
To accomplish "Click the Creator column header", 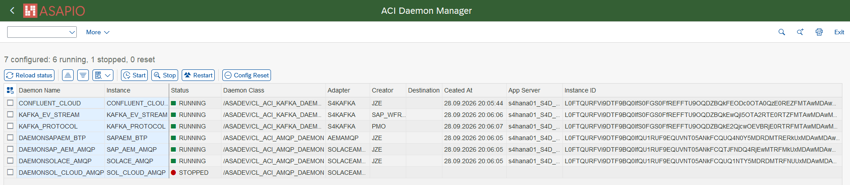I will tap(388, 90).
